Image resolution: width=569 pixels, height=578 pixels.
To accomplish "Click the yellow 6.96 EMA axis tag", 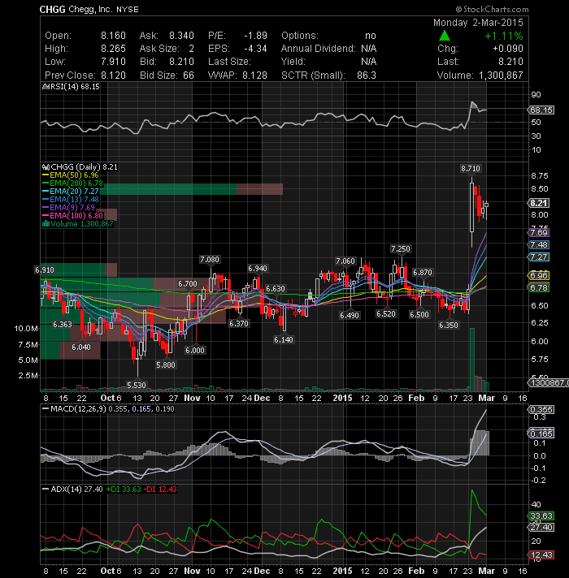I will coord(539,276).
